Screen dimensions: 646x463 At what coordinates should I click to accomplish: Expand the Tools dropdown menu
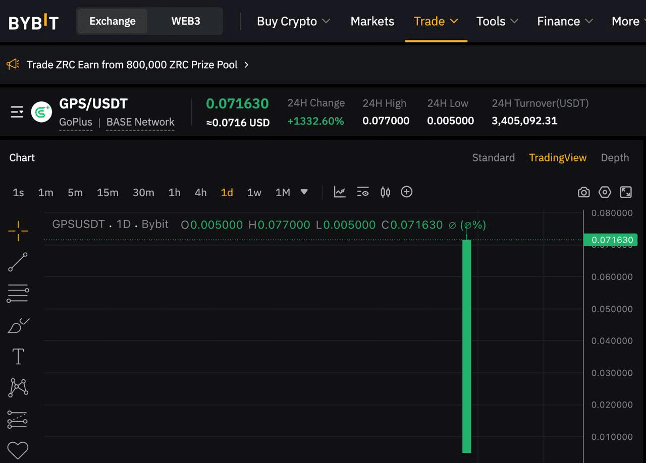pyautogui.click(x=497, y=21)
